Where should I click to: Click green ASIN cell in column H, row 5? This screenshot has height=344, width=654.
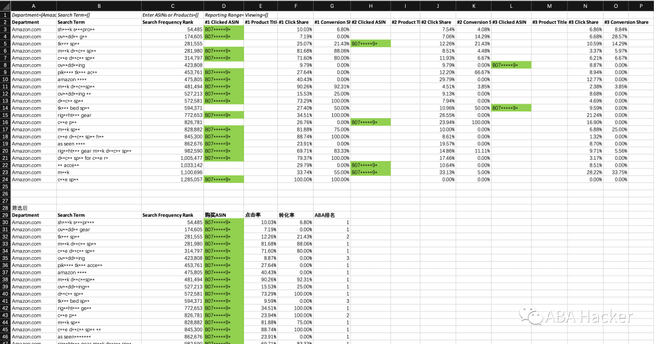pyautogui.click(x=371, y=44)
